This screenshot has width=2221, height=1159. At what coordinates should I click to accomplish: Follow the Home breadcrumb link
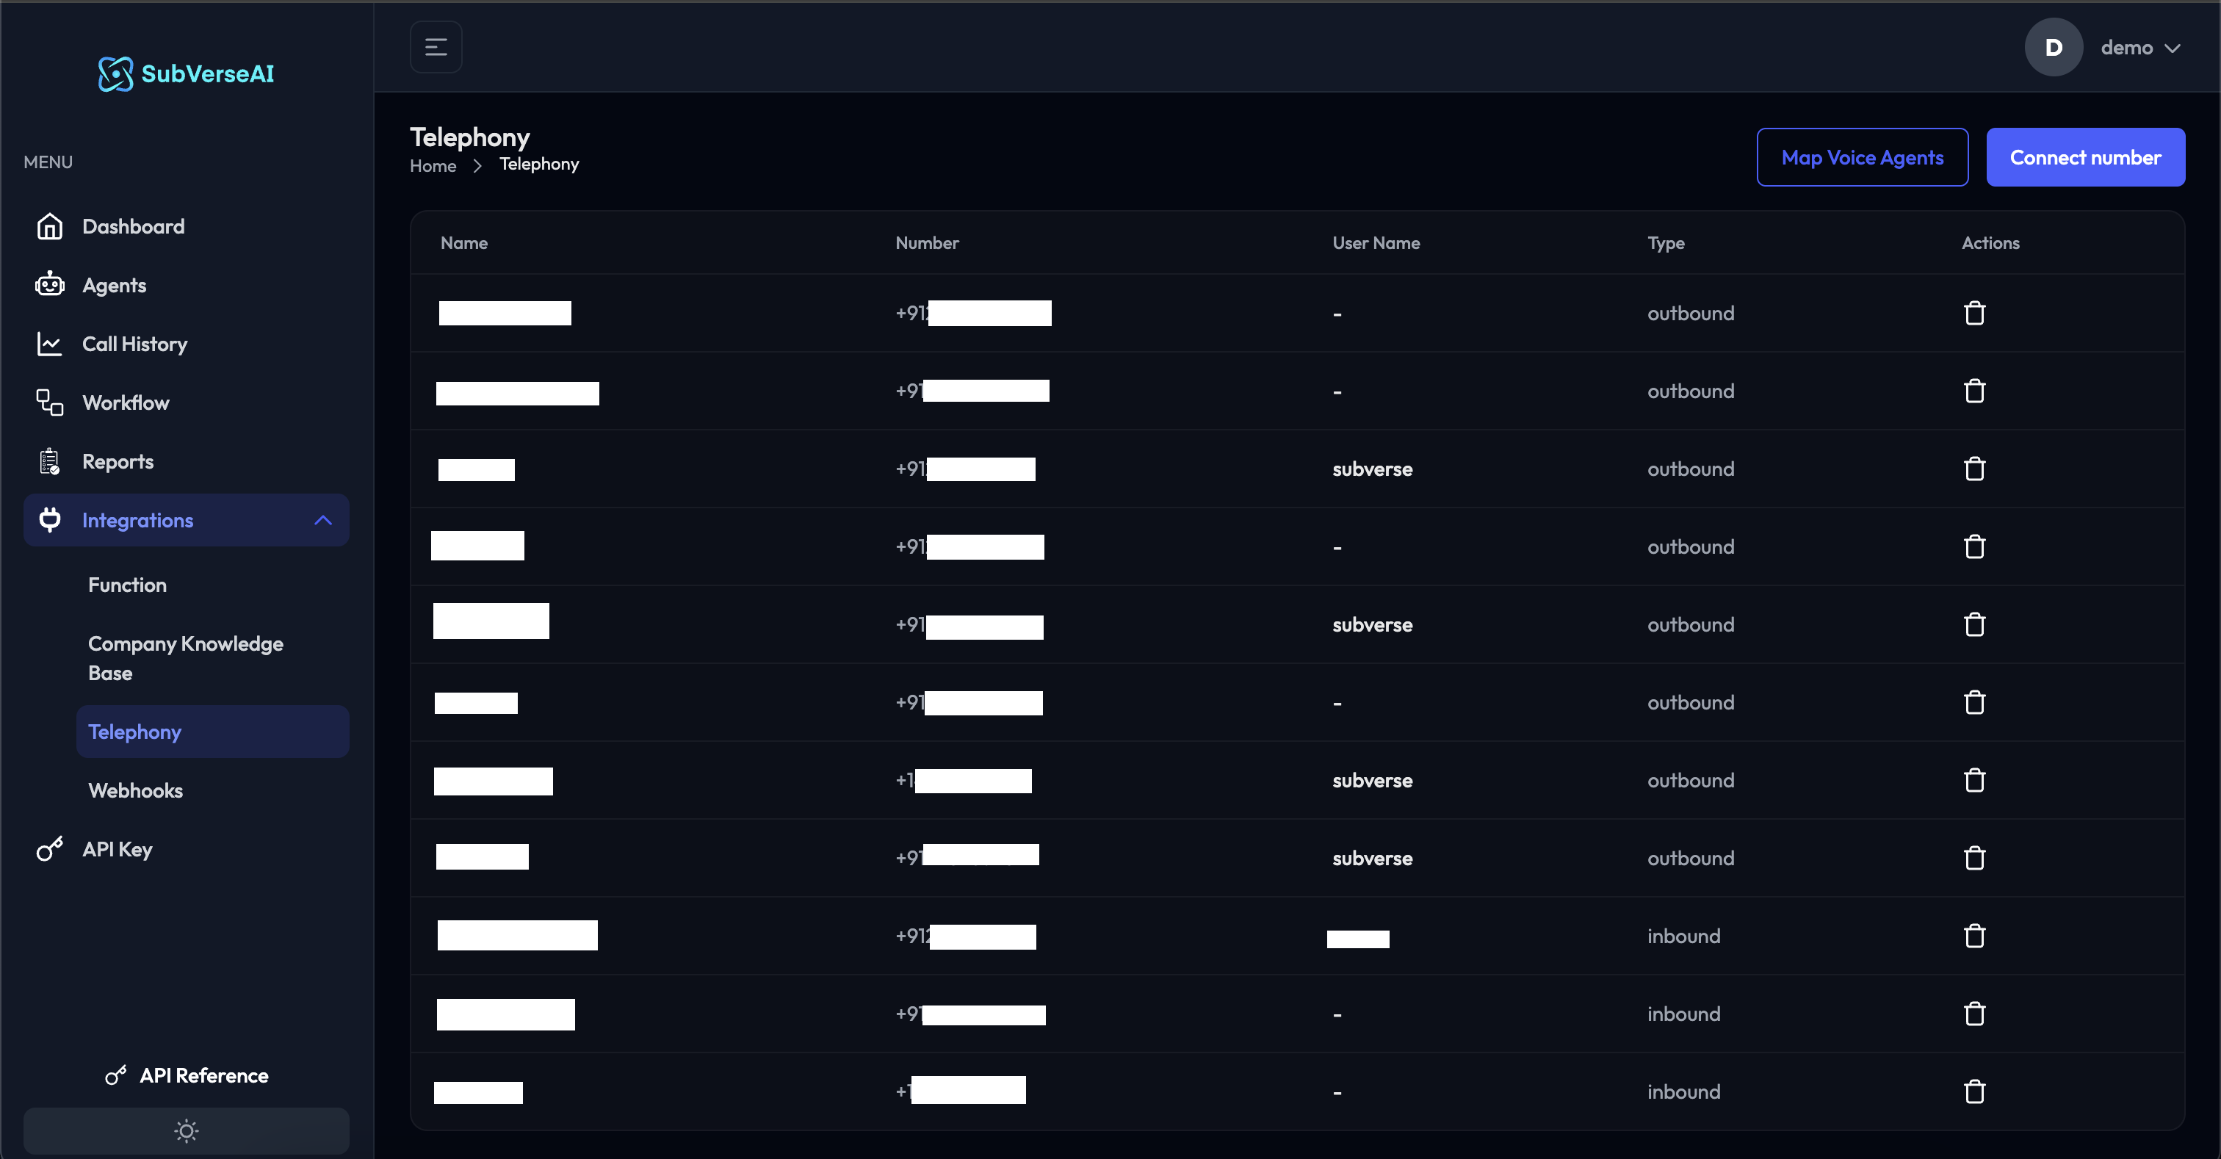coord(433,165)
